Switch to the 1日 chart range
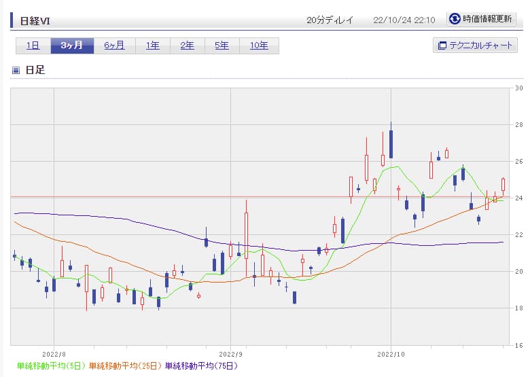Screen dimensions: 530x377 [33, 46]
